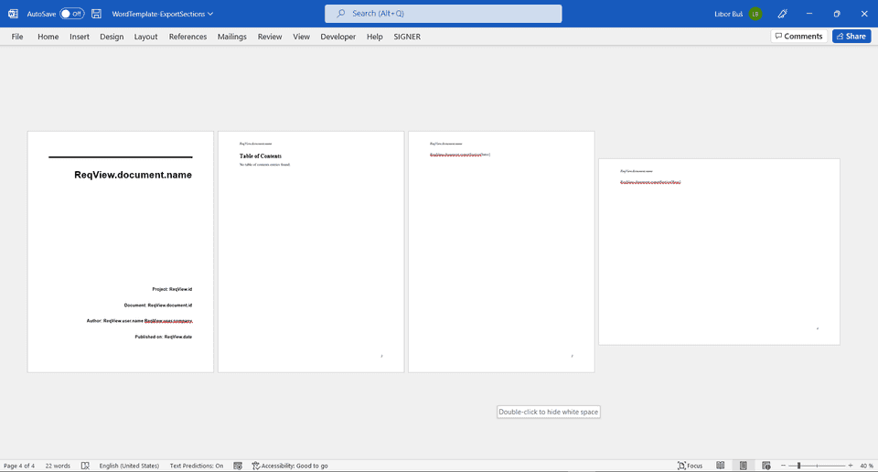Switch to Web Layout view
Viewport: 878px width, 472px height.
coord(766,466)
